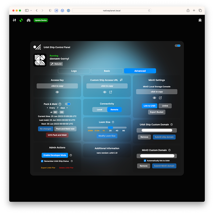Click the Loom Size slider handle

(110, 128)
